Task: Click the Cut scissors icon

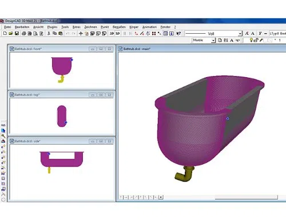Action: pos(49,34)
